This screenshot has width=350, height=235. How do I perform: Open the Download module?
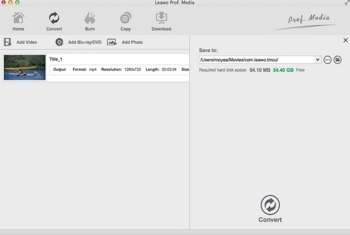pos(162,22)
